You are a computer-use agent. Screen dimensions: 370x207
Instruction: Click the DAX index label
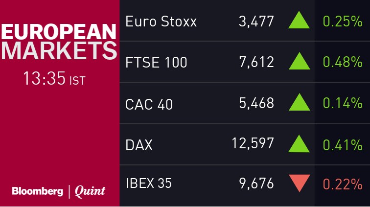[x=139, y=145]
